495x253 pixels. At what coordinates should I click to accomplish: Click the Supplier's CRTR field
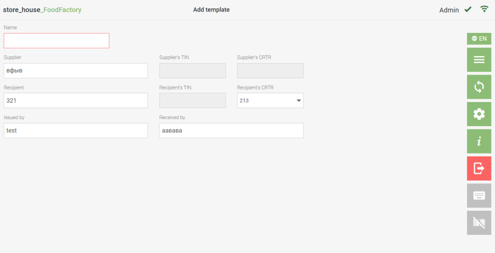[x=270, y=71]
